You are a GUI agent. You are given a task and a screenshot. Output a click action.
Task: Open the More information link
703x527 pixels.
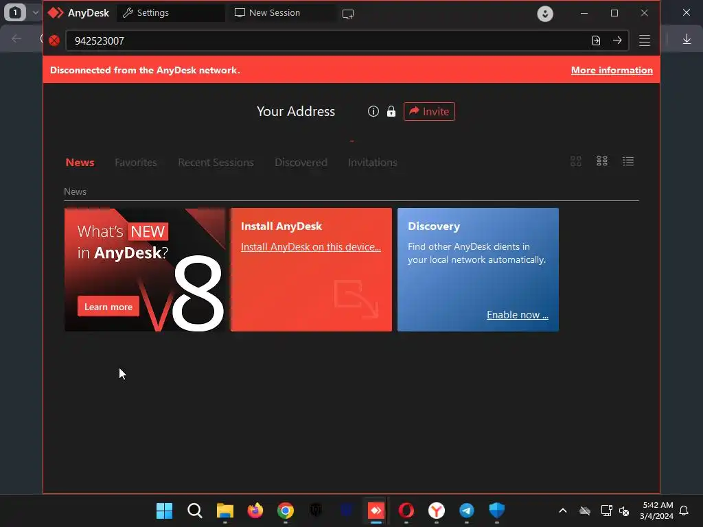point(612,71)
